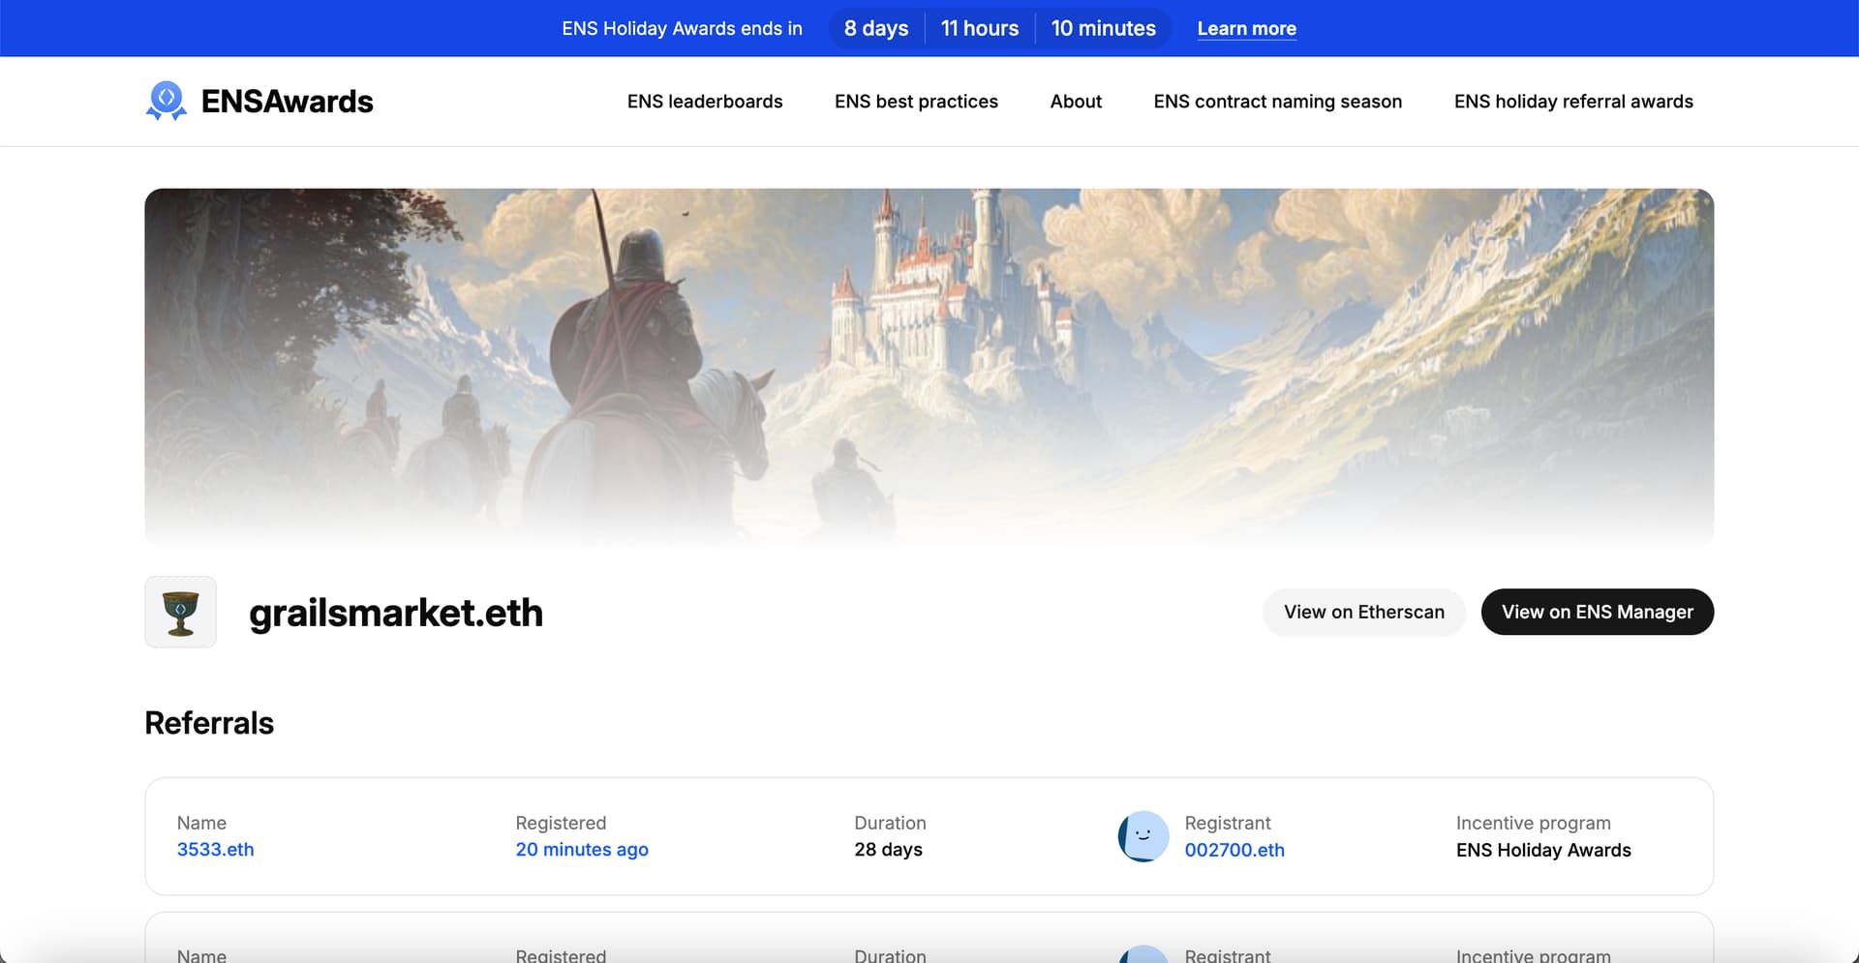Click the Learn more banner link

point(1246,29)
